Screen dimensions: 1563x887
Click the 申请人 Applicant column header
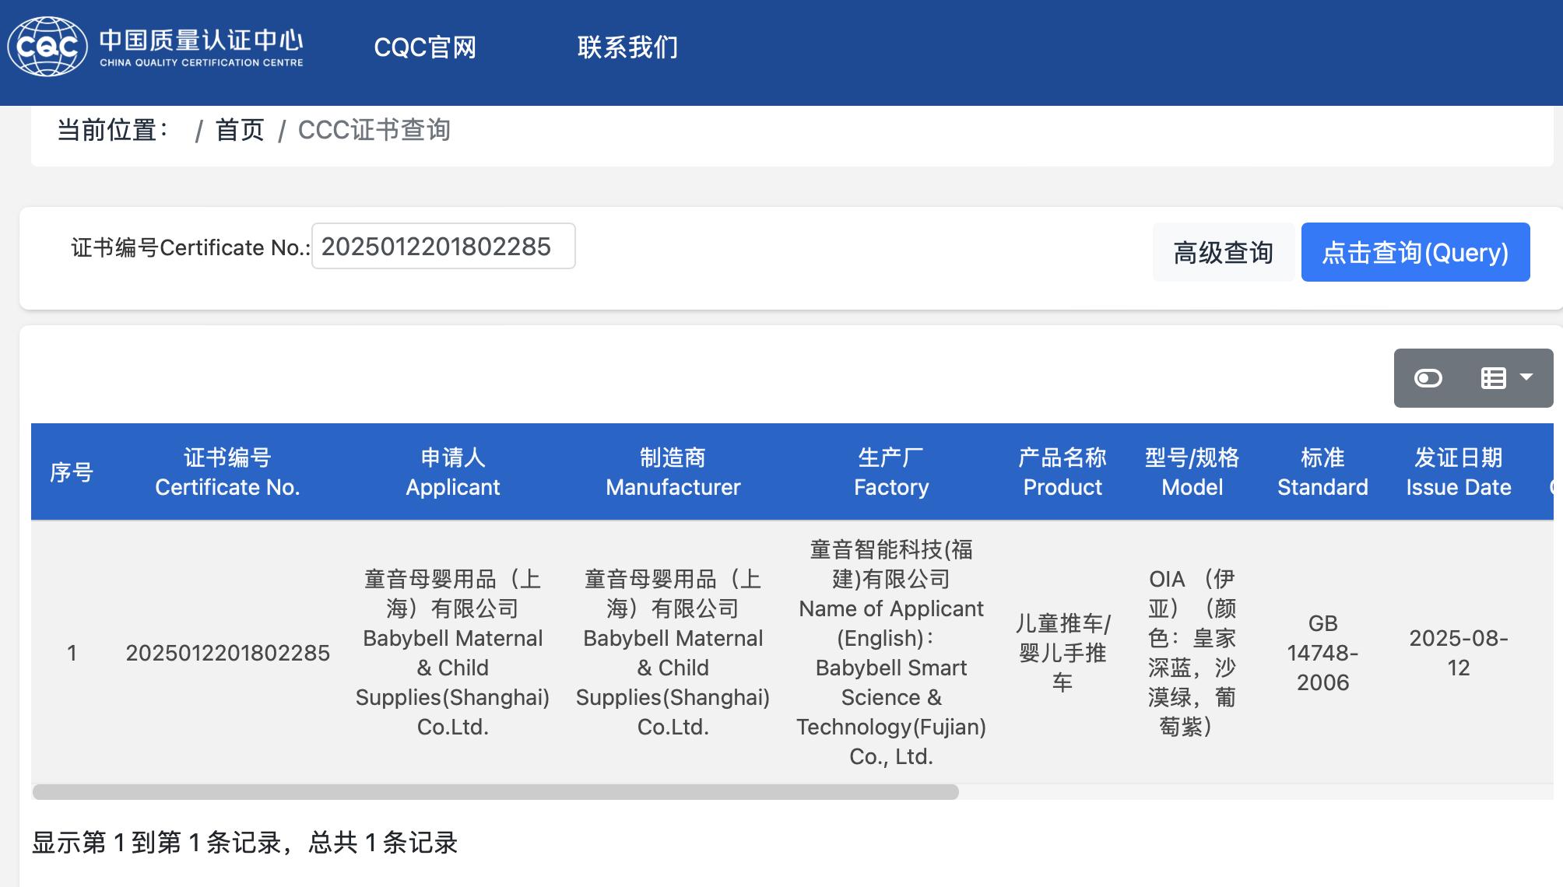[452, 472]
